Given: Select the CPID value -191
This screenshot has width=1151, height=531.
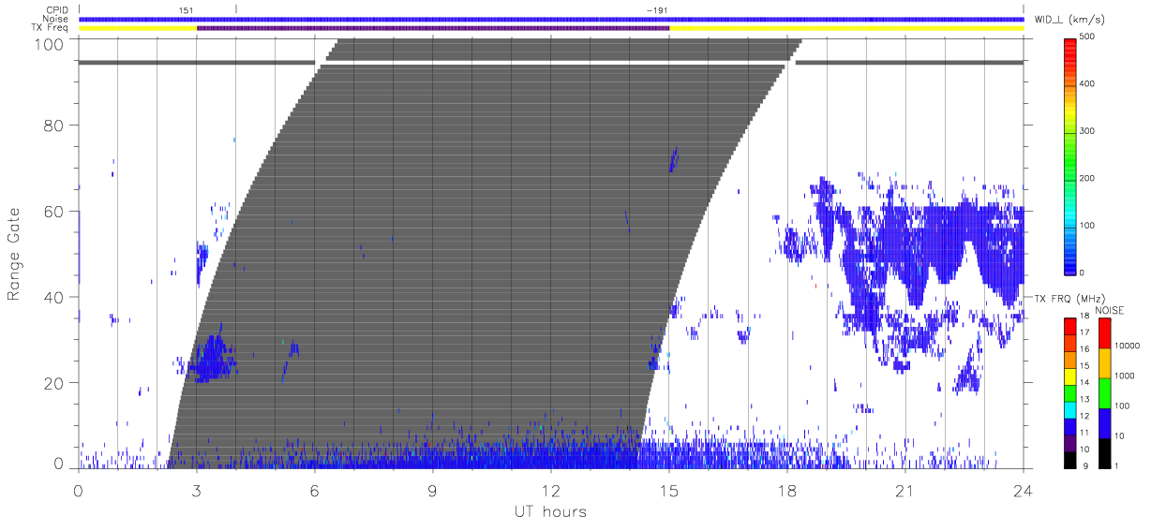Looking at the screenshot, I should pos(657,10).
